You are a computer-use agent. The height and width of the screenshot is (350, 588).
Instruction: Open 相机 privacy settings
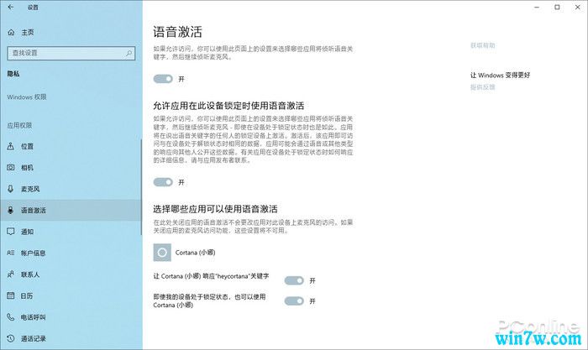click(71, 168)
